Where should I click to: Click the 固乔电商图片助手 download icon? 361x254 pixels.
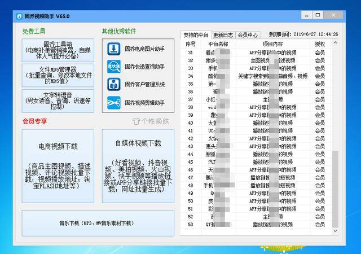[x=113, y=49]
